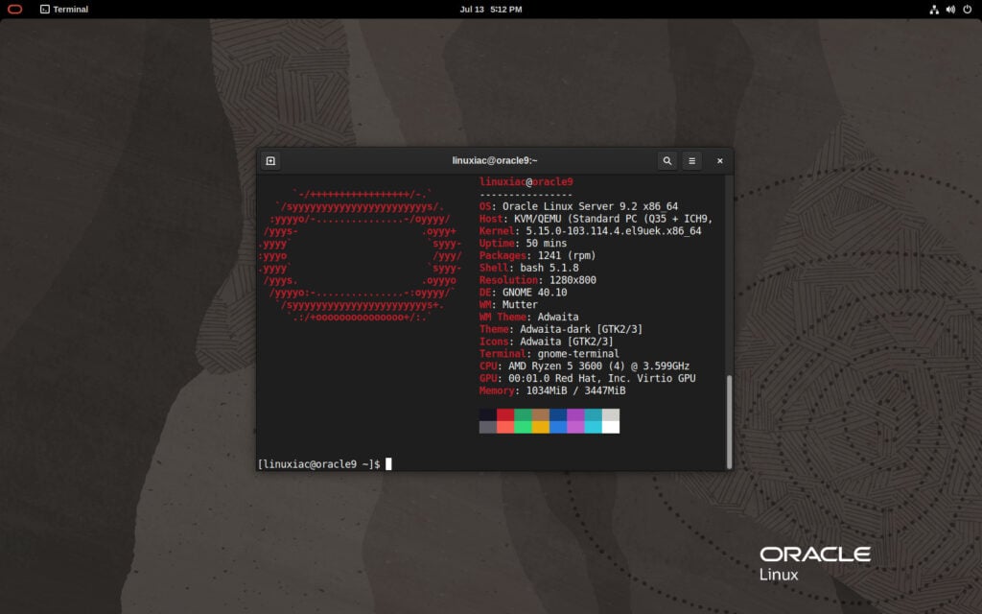
Task: Click the volume speaker icon in tray
Action: pyautogui.click(x=950, y=10)
